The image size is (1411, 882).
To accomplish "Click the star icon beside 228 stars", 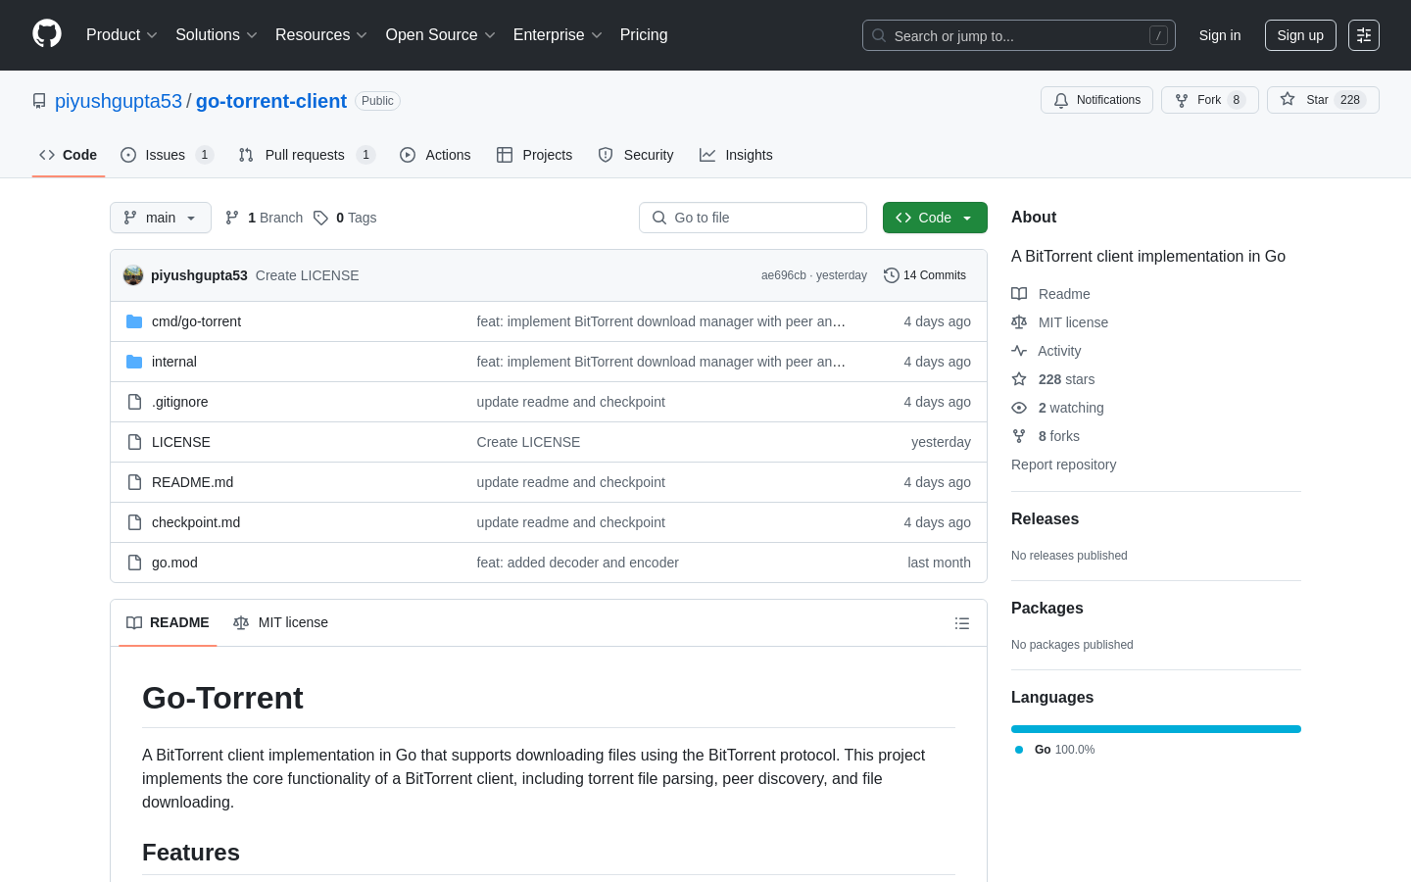I will pyautogui.click(x=1019, y=379).
